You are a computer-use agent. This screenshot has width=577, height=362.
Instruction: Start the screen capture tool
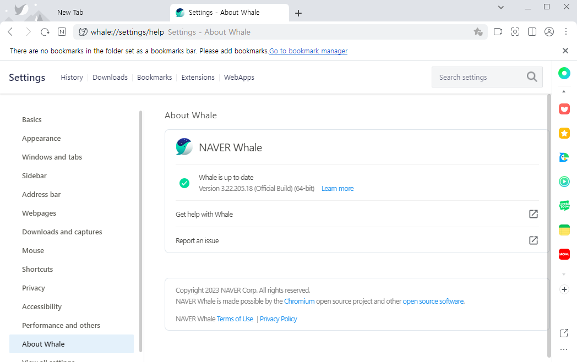(x=515, y=32)
